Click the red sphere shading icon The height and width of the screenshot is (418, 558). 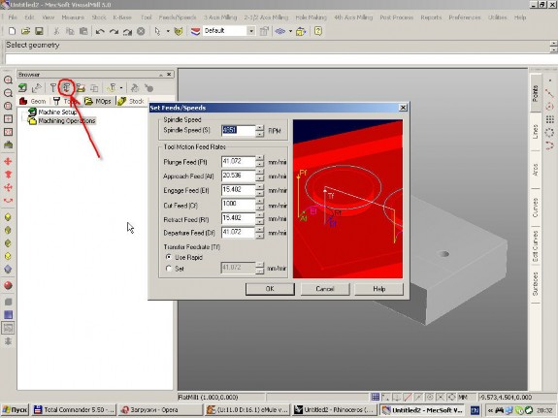coord(8,285)
